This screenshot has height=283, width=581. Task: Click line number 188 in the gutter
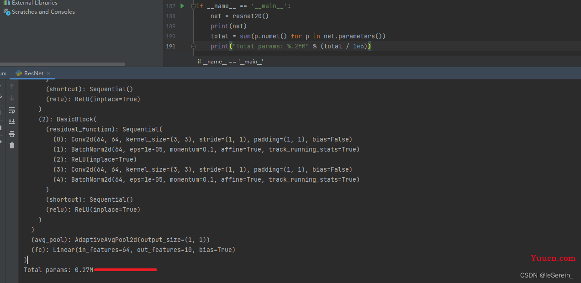(170, 16)
